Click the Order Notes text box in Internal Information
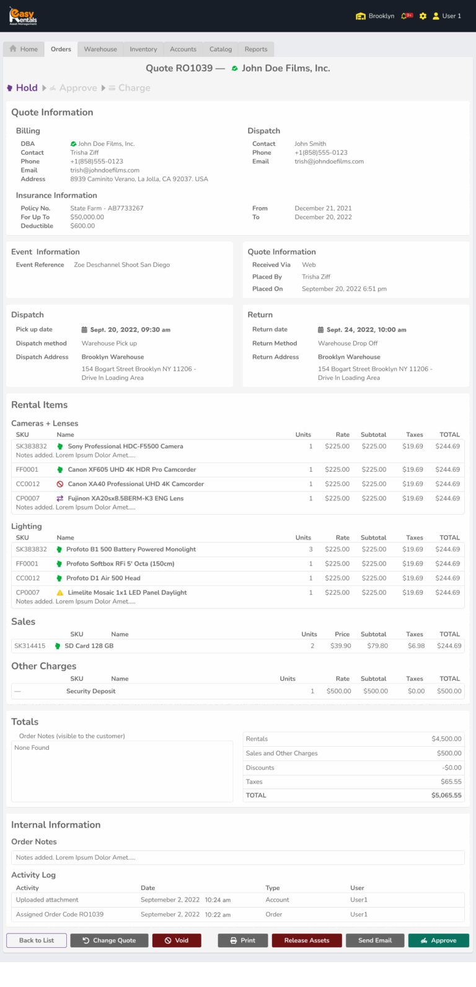The height and width of the screenshot is (987, 476). 238,857
